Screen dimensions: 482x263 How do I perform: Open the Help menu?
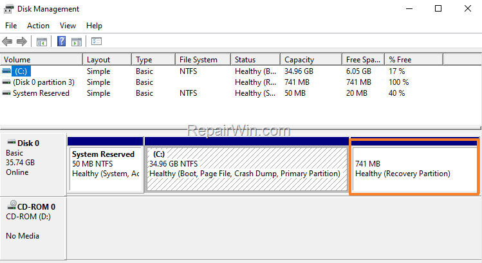pos(94,26)
